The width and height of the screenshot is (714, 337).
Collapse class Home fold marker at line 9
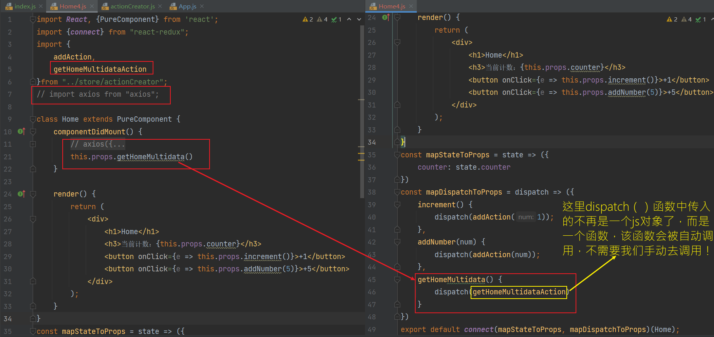[33, 119]
